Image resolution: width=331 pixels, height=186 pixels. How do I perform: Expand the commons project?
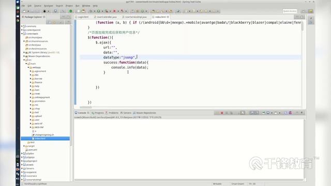[22, 26]
